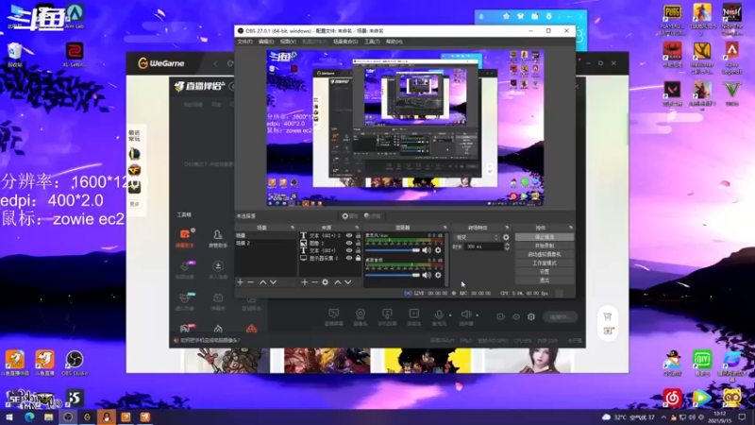Click 启动虚拟摄像机 button

pyautogui.click(x=545, y=254)
